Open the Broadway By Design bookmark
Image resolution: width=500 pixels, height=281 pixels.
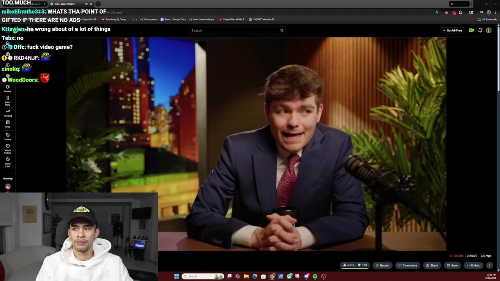coord(114,20)
